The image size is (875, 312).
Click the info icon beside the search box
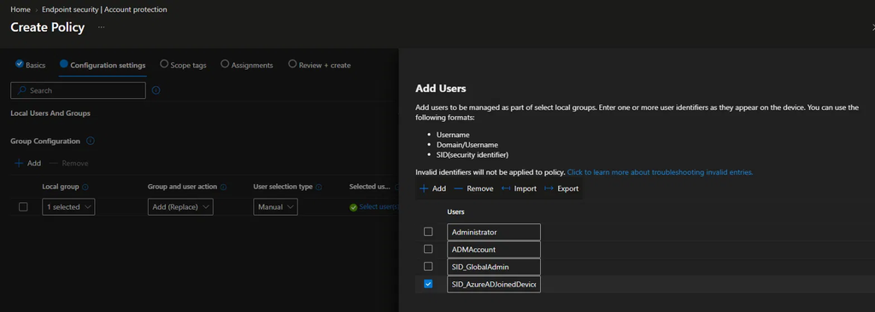coord(156,90)
